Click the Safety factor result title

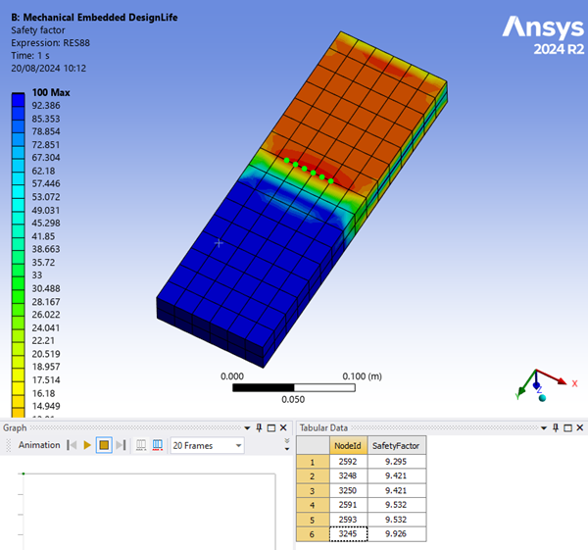pyautogui.click(x=38, y=30)
